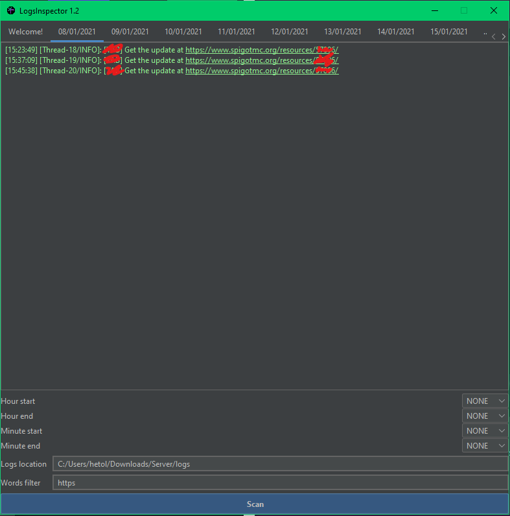Open the Hour start dropdown
Viewport: 510px width, 516px height.
click(x=485, y=401)
